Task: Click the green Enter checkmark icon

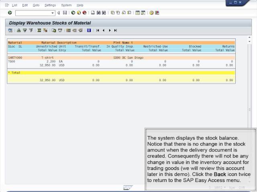Action: (x=10, y=12)
